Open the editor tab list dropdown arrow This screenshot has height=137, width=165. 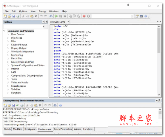(x=158, y=21)
